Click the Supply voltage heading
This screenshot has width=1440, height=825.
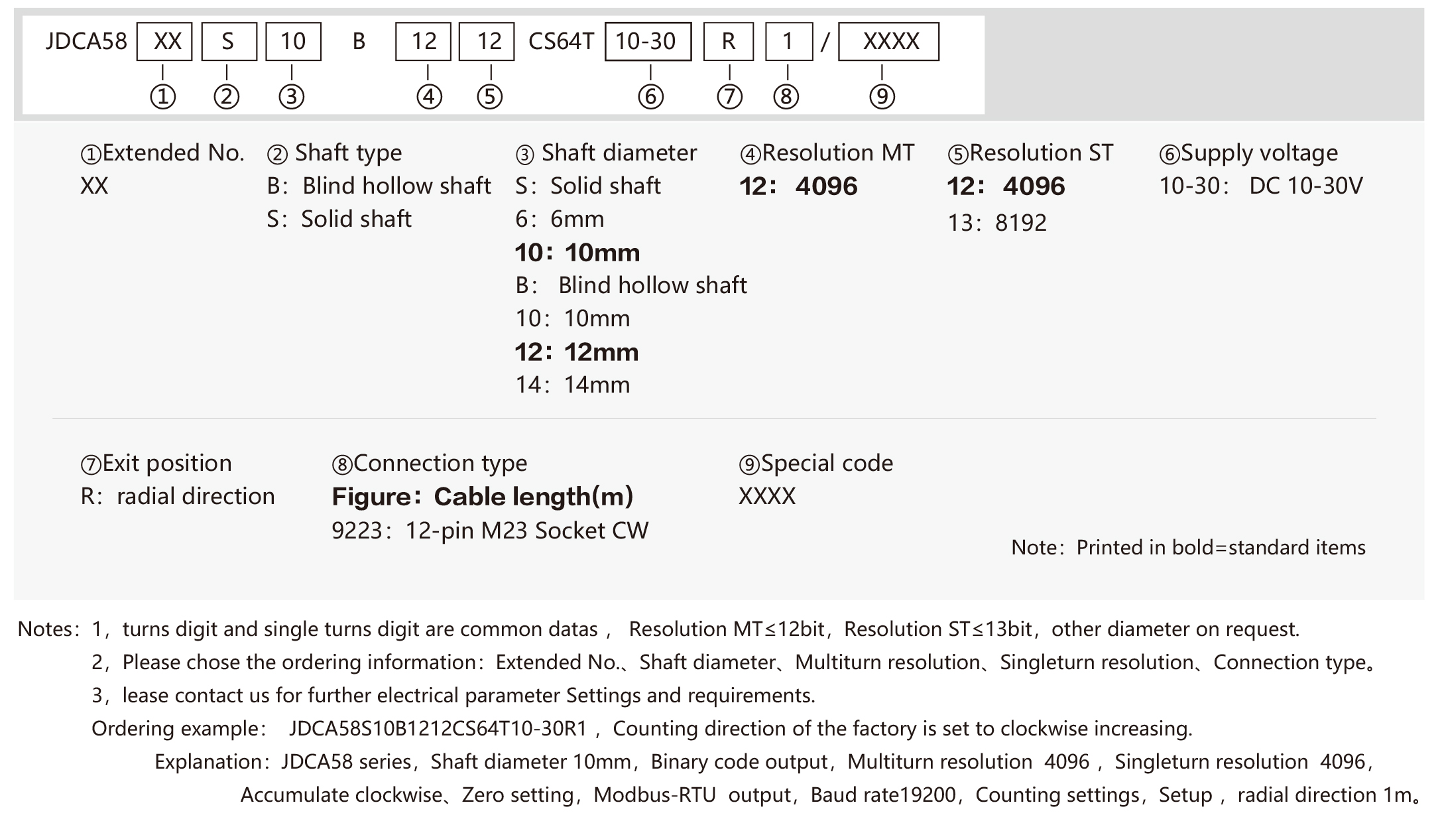(1259, 153)
